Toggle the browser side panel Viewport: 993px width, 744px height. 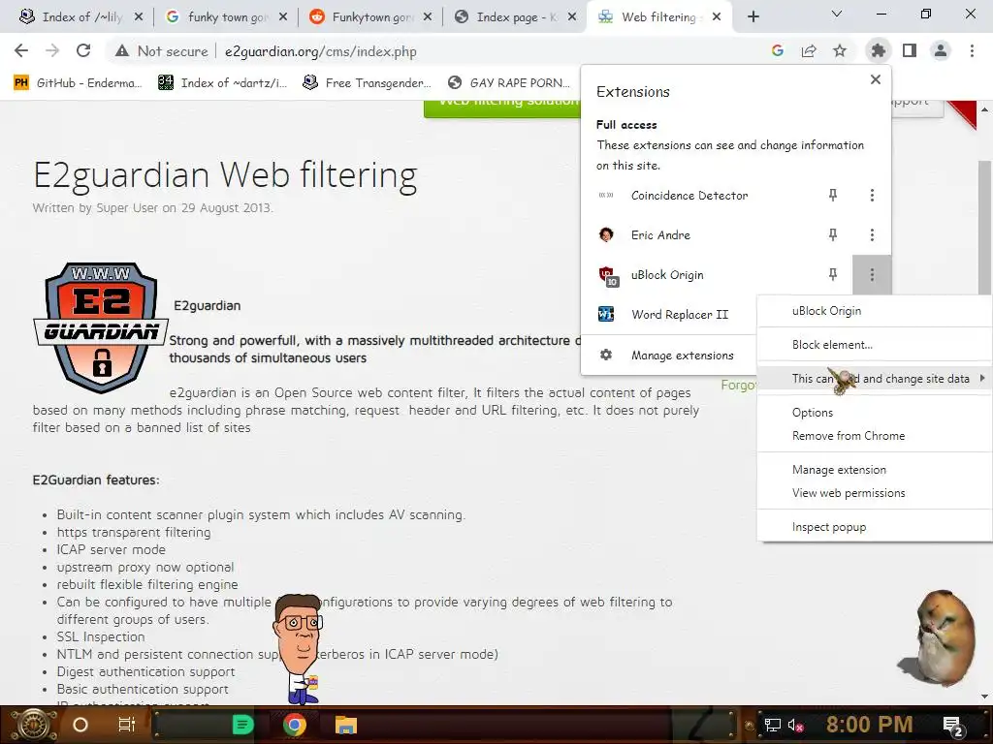[910, 50]
